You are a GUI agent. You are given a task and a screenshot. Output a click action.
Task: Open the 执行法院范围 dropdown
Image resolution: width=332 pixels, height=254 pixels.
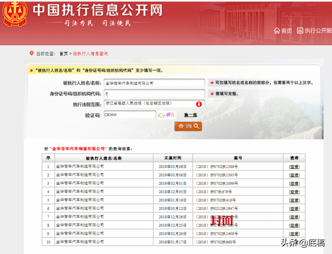point(154,104)
